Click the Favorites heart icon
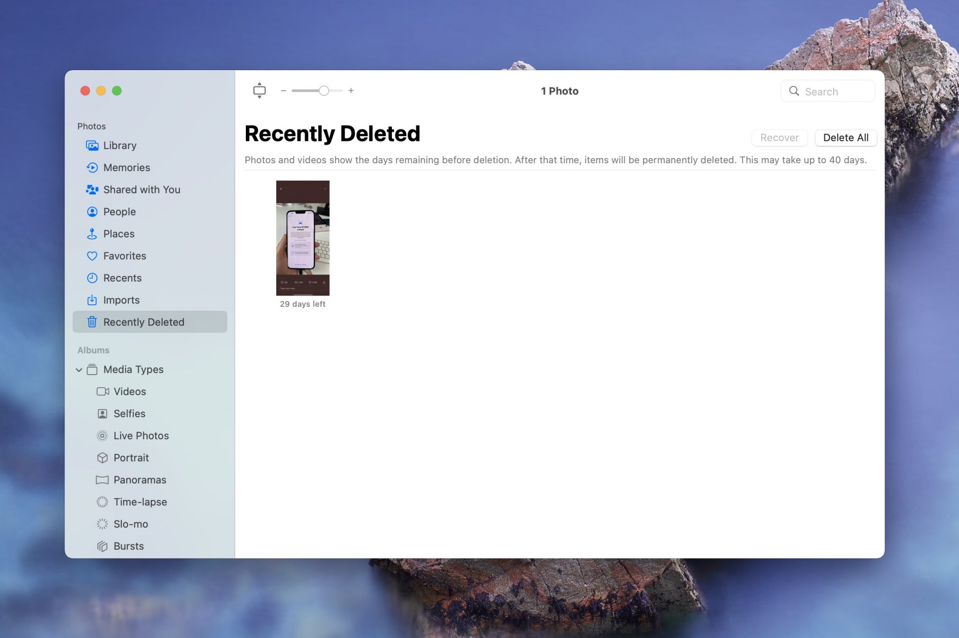The height and width of the screenshot is (638, 959). pyautogui.click(x=92, y=256)
